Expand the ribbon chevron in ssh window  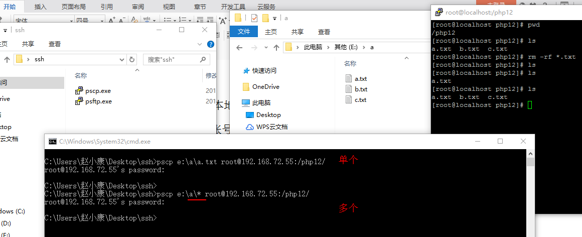click(x=201, y=44)
